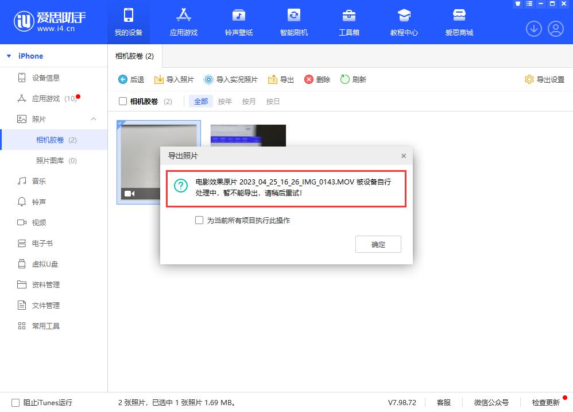This screenshot has height=412, width=573.
Task: Click the 确定 button in the dialog
Action: tap(378, 244)
